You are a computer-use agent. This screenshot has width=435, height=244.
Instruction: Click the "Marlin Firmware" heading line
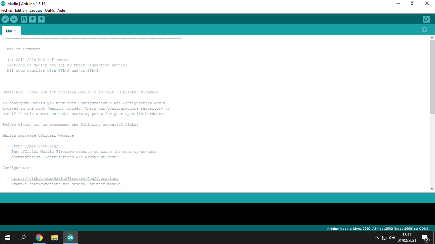[24, 49]
